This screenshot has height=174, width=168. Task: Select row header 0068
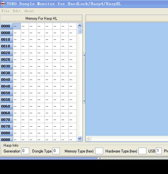click(7, 113)
